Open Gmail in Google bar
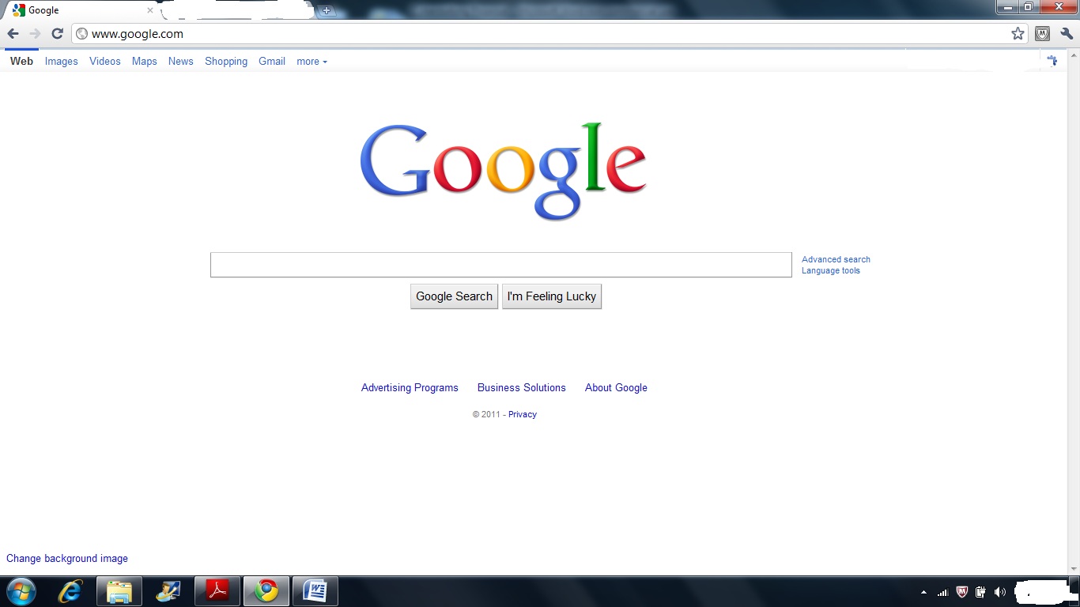This screenshot has height=607, width=1080. click(x=272, y=61)
